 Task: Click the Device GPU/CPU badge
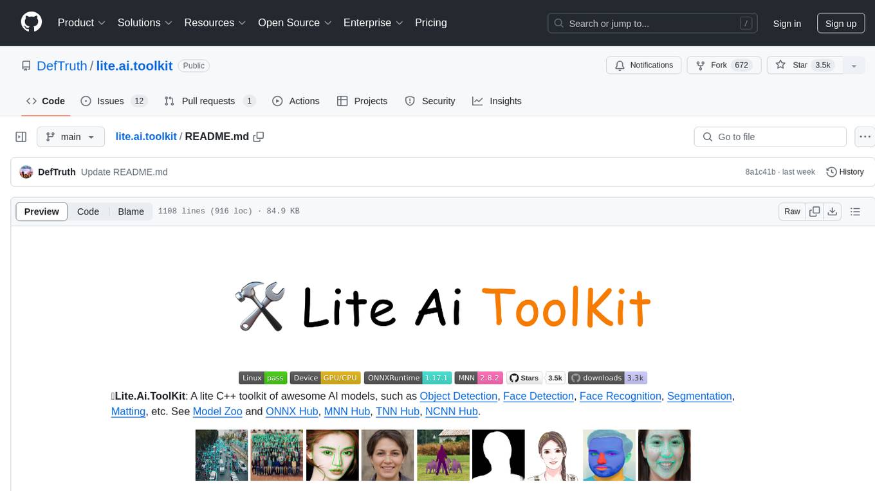(325, 378)
